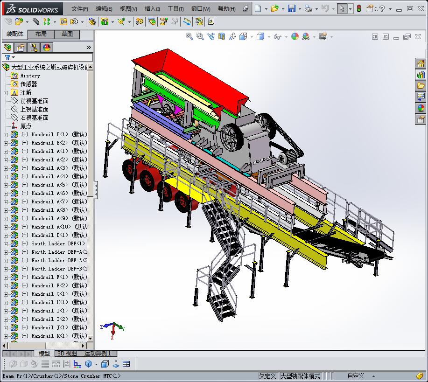
Task: Click the New Motion Study icon
Action: 140,21
